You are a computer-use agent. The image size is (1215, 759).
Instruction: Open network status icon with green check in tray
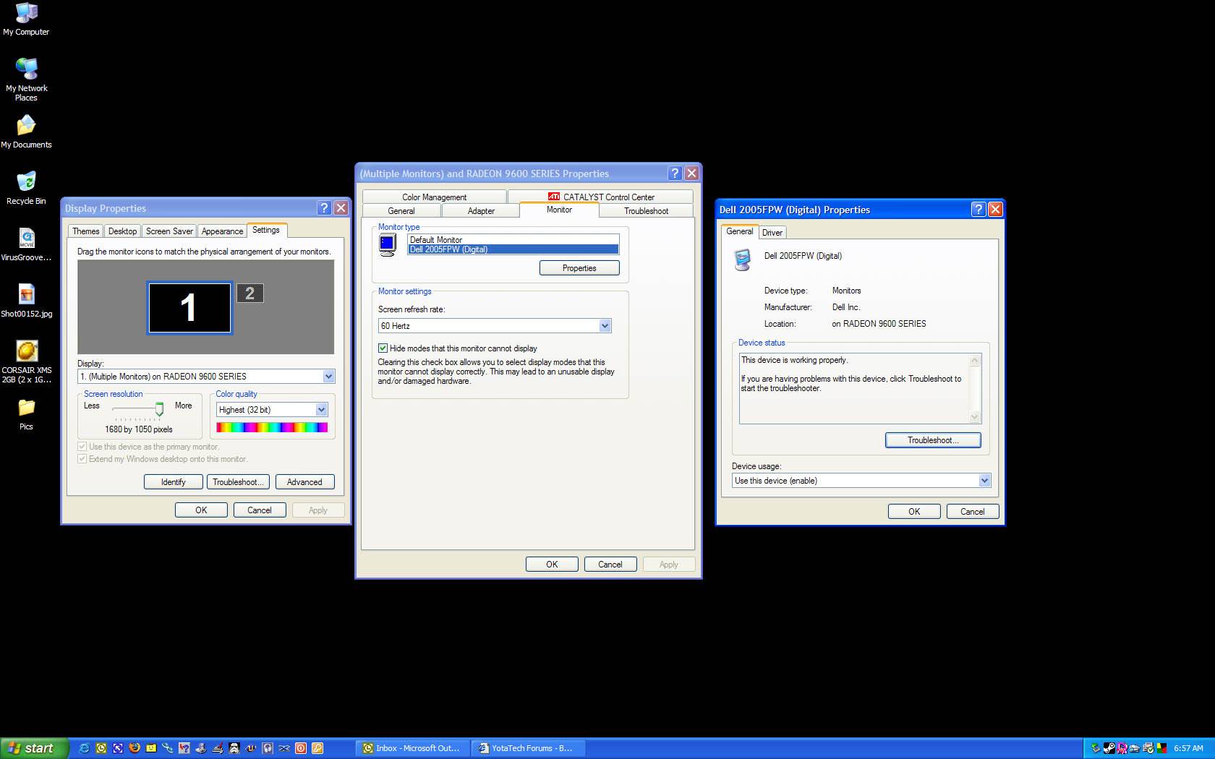1148,748
